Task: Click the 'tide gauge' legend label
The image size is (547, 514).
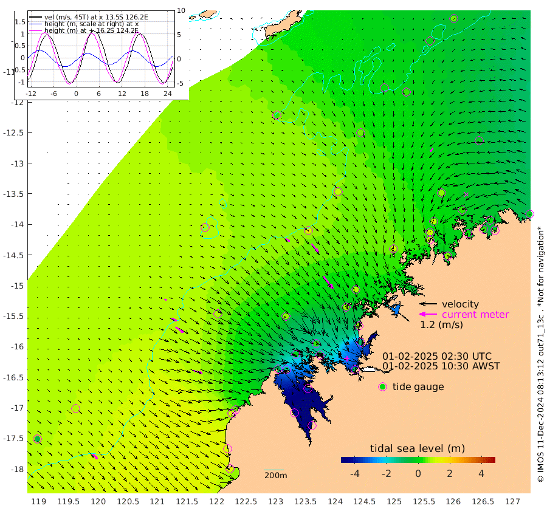Action: [x=418, y=387]
